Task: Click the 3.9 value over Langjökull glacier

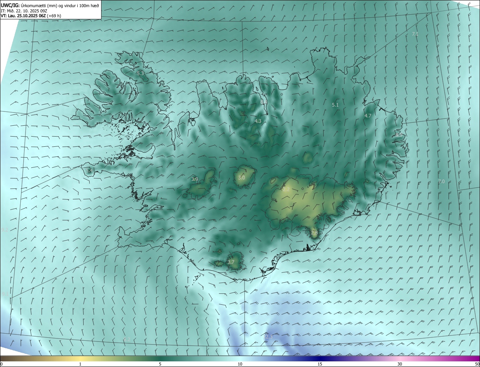Action: [x=195, y=179]
